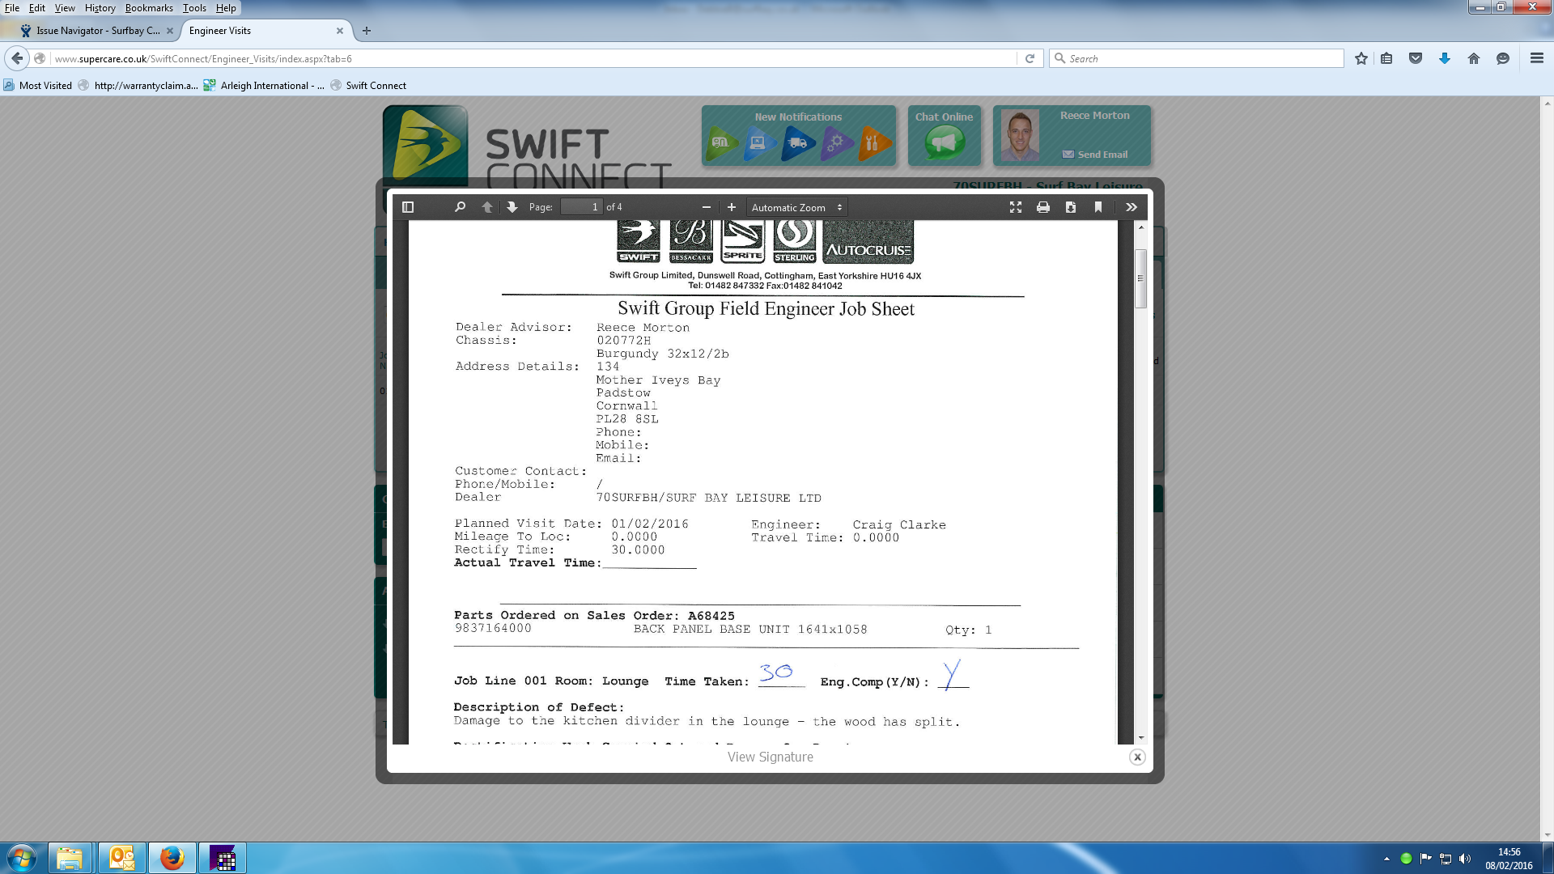Viewport: 1554px width, 874px height.
Task: Open the Bookmarks menu
Action: [148, 8]
